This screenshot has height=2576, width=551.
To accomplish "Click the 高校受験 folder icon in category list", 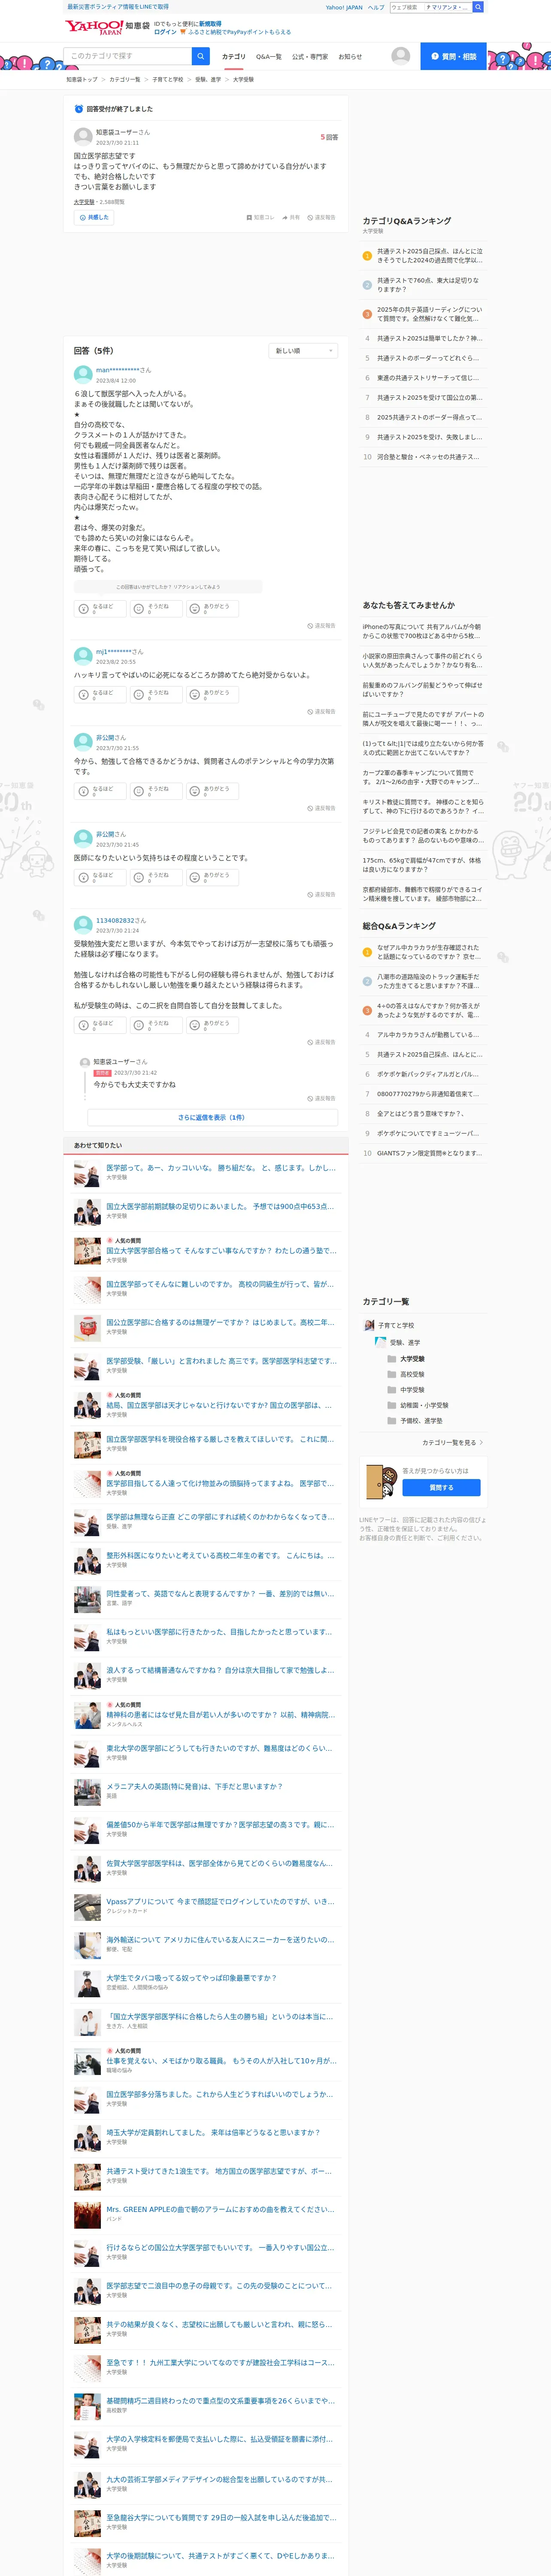I will point(392,1374).
